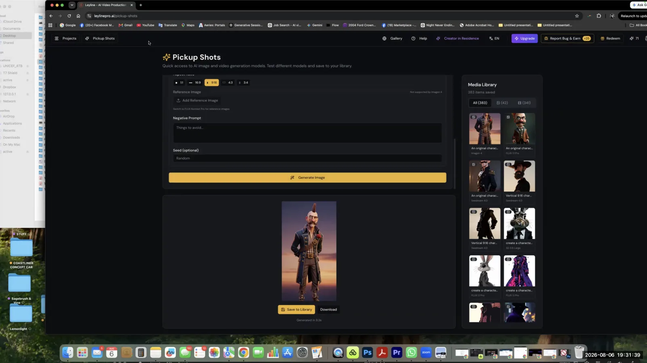
Task: Open WhatsApp from the Dock
Action: (x=411, y=353)
